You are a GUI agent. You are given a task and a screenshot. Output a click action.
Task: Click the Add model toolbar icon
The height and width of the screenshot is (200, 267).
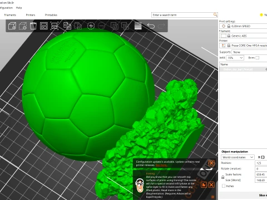click(12, 26)
